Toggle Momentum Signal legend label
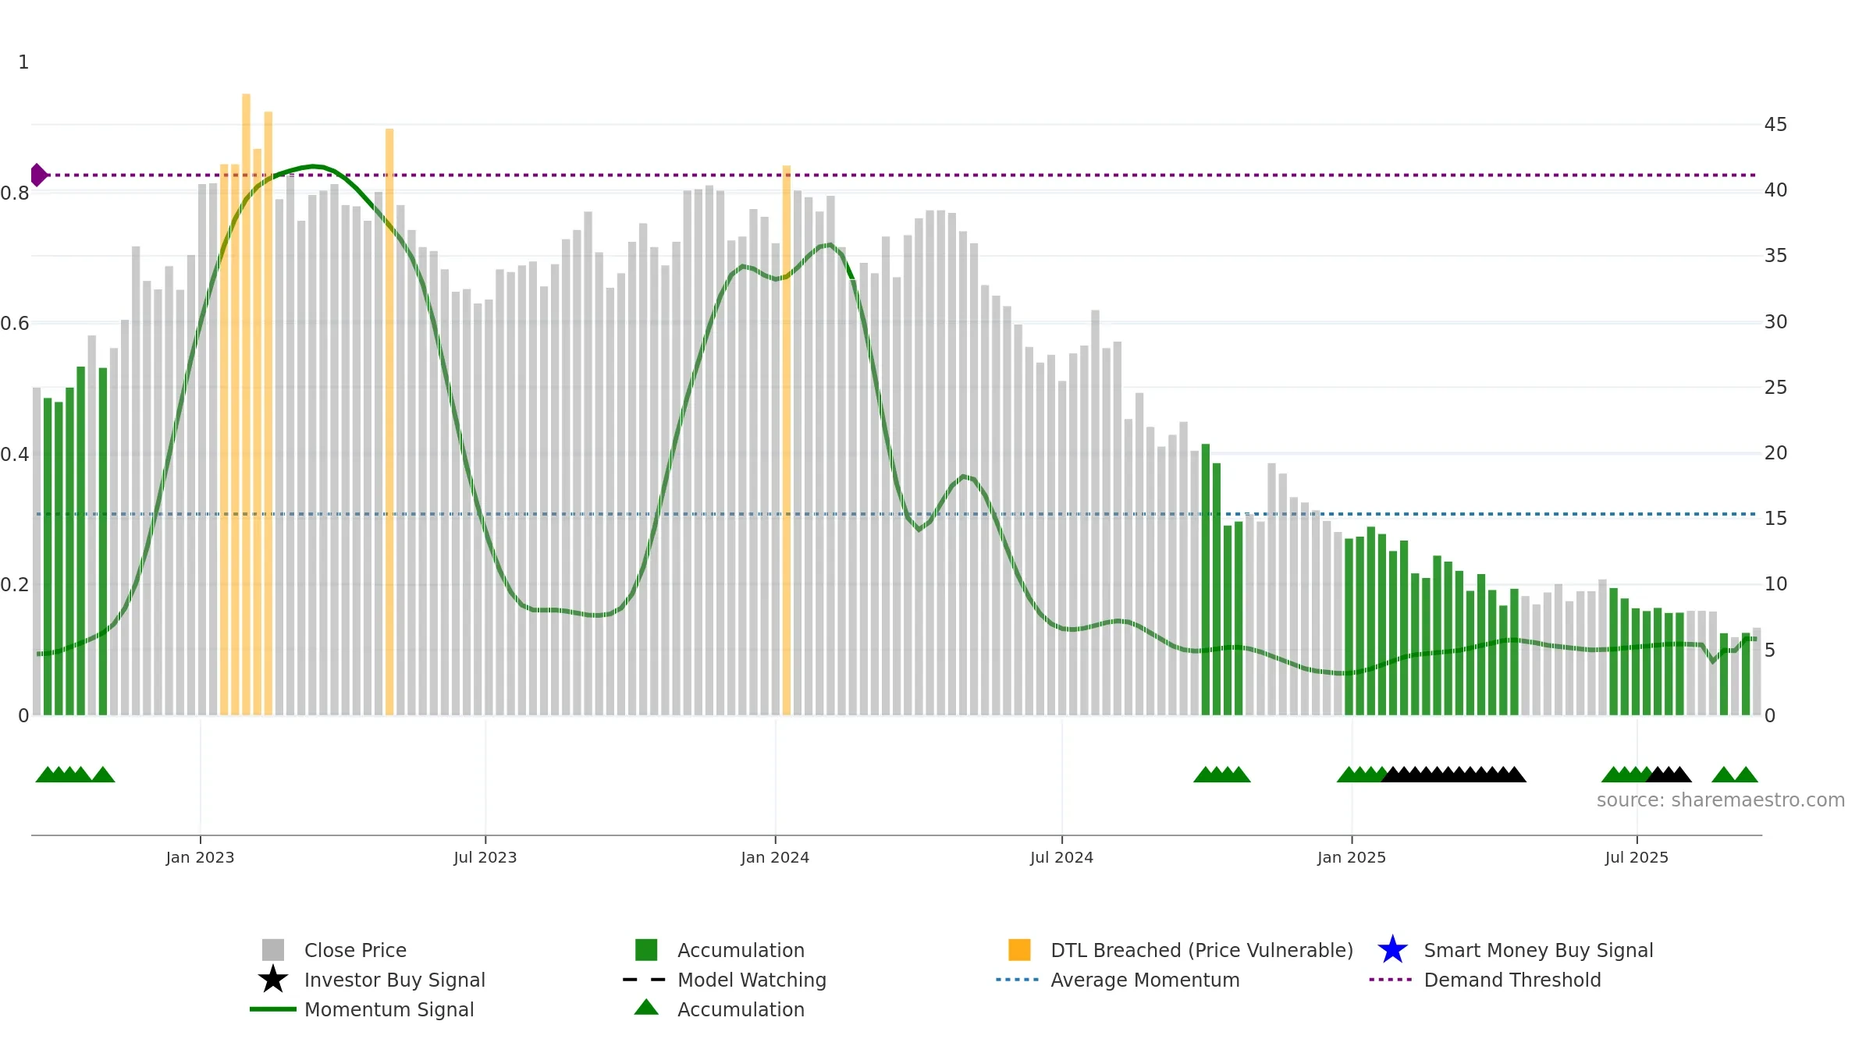The width and height of the screenshot is (1873, 1053). pos(389,1009)
